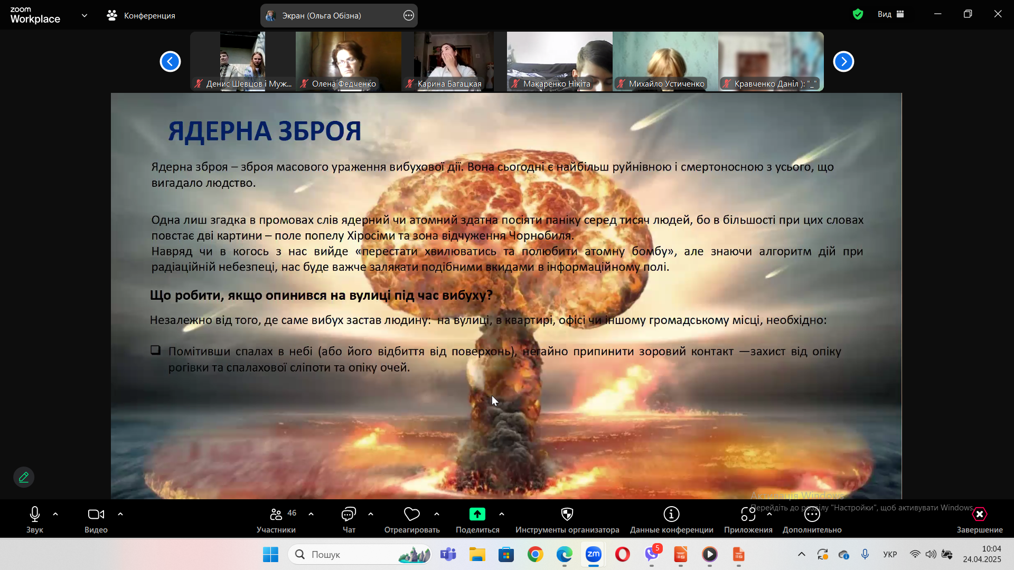
Task: Open the annotation pencil tool
Action: coord(24,477)
